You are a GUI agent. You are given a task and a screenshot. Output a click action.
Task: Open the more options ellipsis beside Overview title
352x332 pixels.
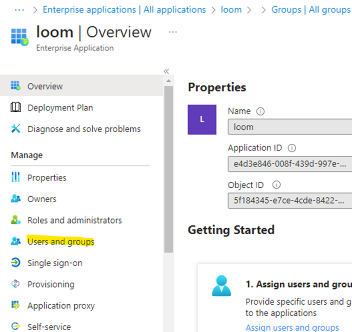pyautogui.click(x=173, y=32)
